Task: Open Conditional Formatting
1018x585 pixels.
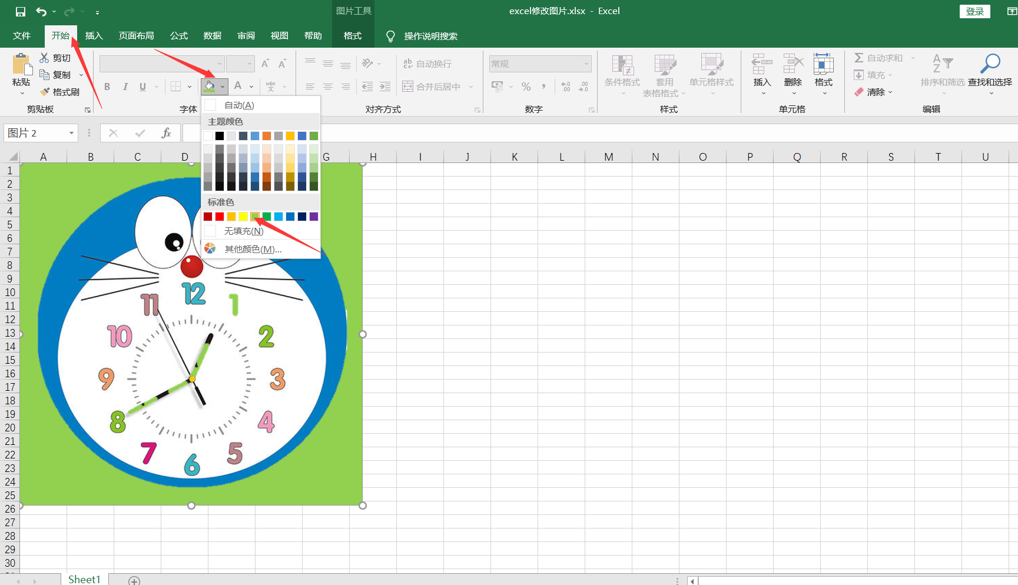Action: click(x=622, y=75)
